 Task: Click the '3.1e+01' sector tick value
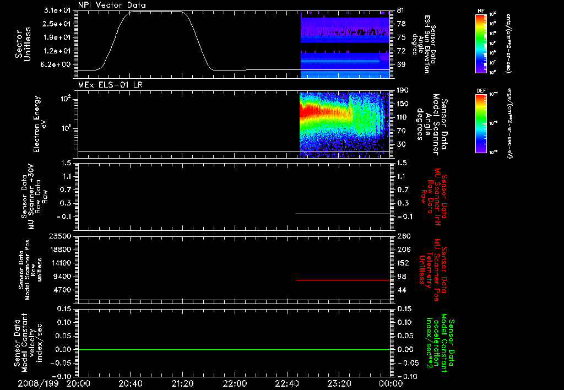pyautogui.click(x=57, y=10)
